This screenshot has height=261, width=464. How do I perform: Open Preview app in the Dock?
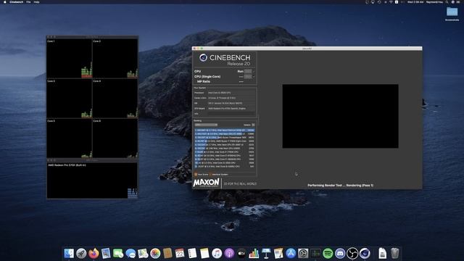pos(106,253)
